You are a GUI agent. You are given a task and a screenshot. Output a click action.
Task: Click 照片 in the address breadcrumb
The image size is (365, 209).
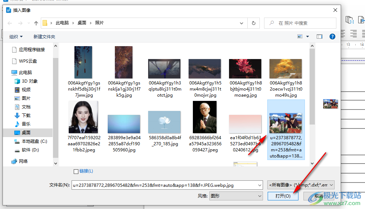point(99,23)
